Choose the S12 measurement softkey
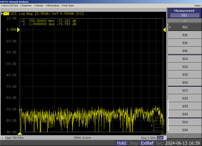 pyautogui.click(x=185, y=59)
